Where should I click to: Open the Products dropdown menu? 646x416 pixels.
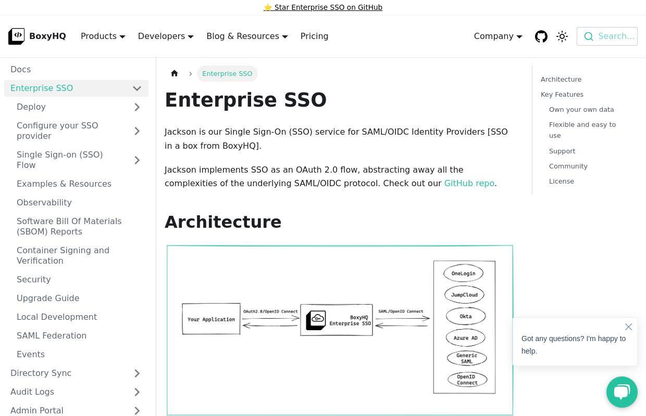(103, 36)
